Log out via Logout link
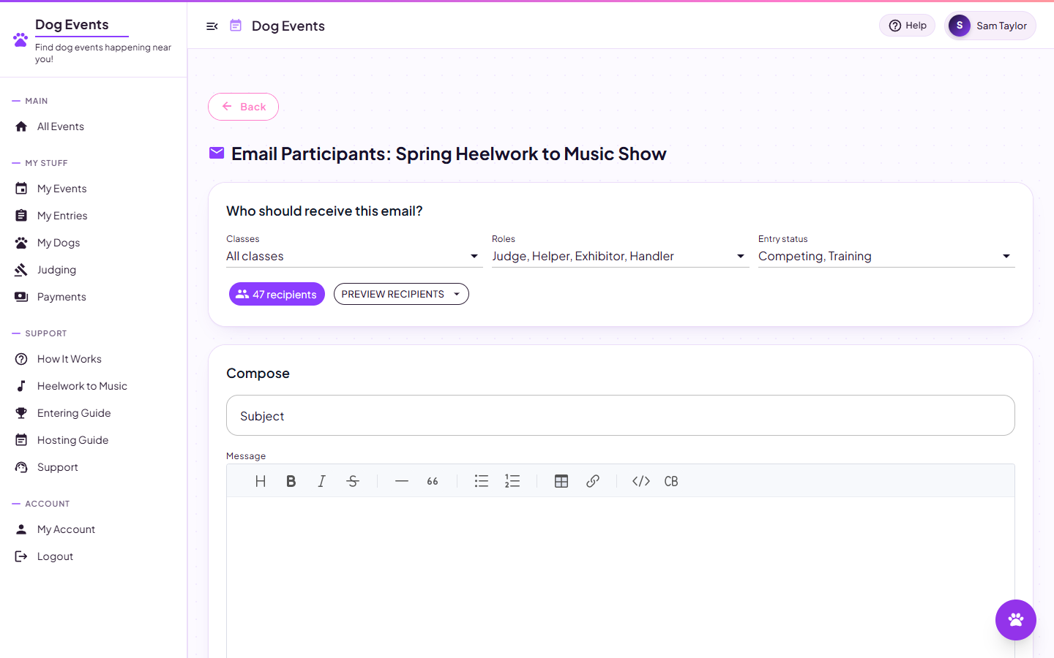This screenshot has height=658, width=1054. [x=94, y=556]
